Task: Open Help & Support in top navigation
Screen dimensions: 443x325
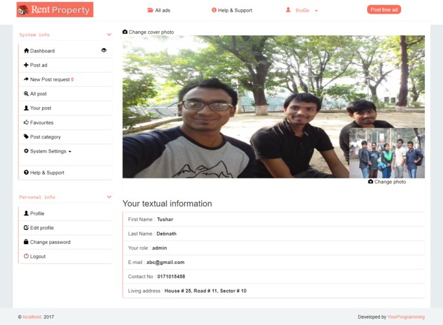Action: 232,10
